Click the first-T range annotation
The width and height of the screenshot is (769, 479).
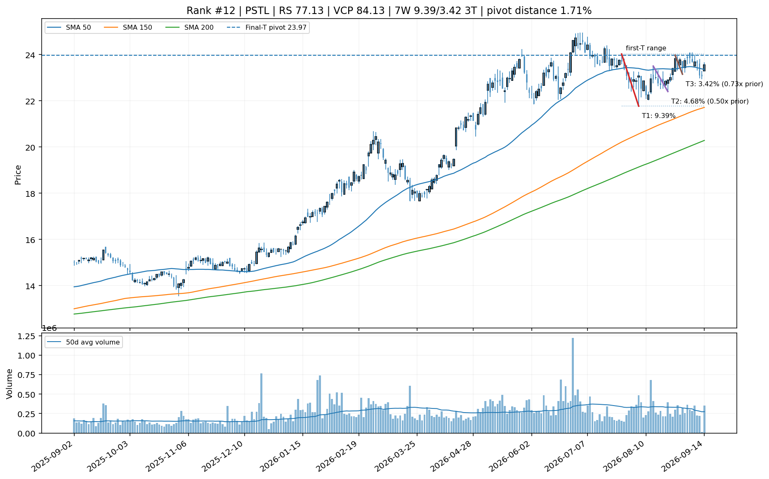click(646, 48)
